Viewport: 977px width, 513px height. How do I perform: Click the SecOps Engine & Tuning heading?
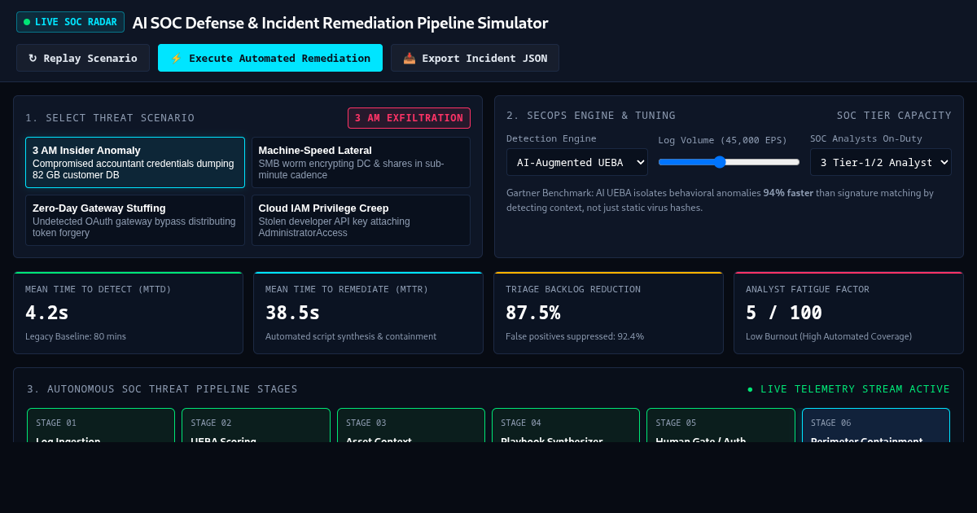coord(591,116)
